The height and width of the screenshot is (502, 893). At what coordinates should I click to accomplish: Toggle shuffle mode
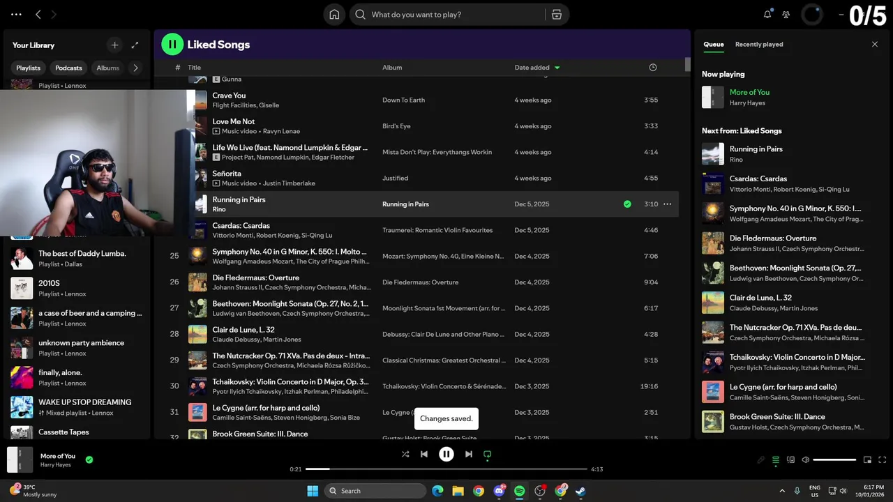point(405,454)
